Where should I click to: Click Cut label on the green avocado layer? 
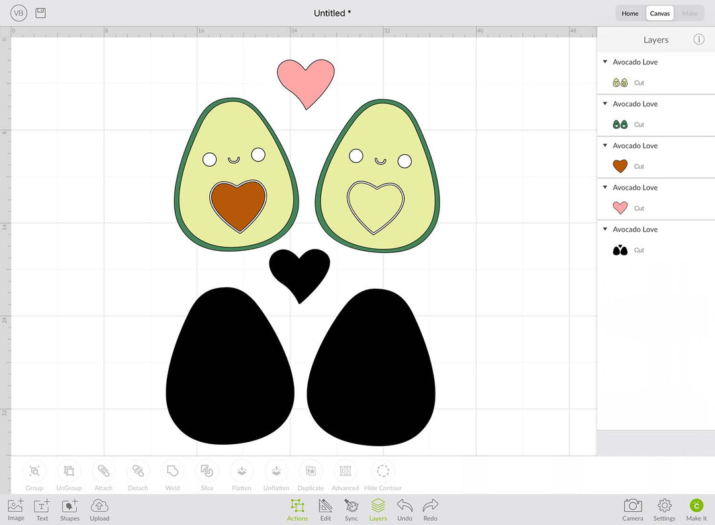click(x=639, y=124)
